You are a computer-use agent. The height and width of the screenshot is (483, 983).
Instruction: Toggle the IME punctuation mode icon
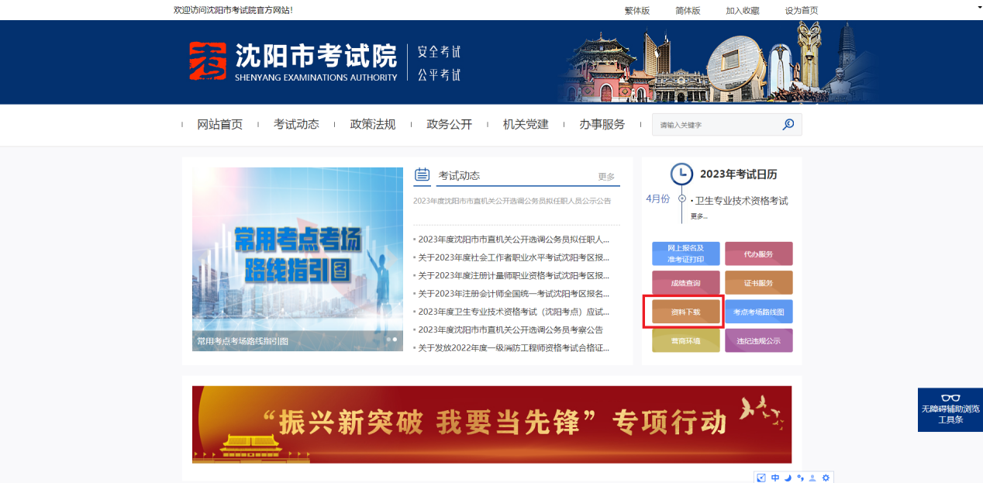coord(800,478)
